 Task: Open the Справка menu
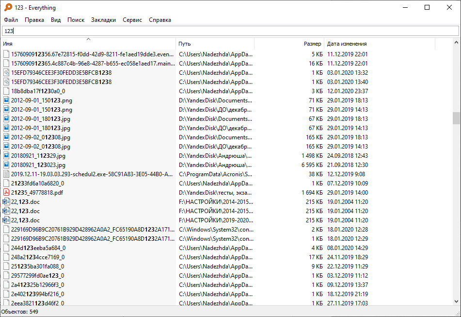(160, 20)
